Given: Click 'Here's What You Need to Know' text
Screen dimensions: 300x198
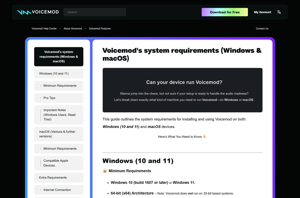Looking at the screenshot, I should click(x=180, y=137).
